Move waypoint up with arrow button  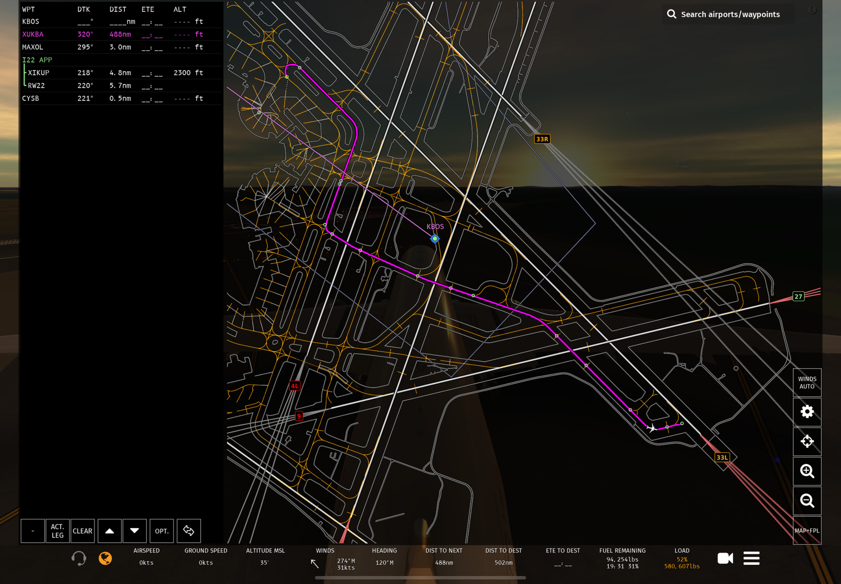[x=110, y=531]
